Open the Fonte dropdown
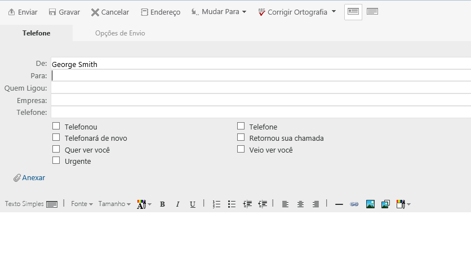471x277 pixels. 82,204
